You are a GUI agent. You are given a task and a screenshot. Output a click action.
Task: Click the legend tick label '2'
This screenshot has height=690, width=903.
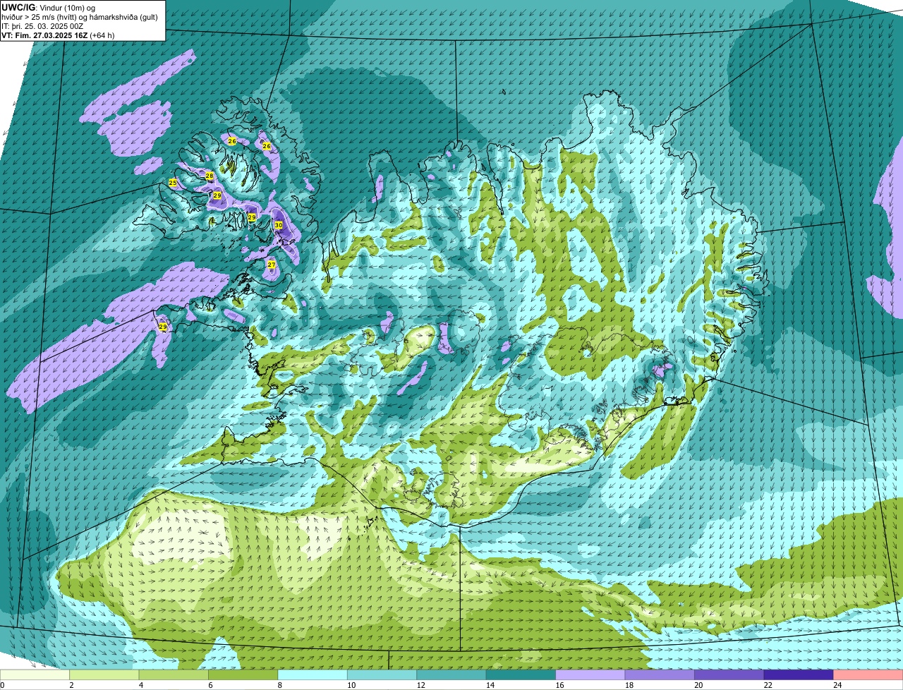click(71, 685)
